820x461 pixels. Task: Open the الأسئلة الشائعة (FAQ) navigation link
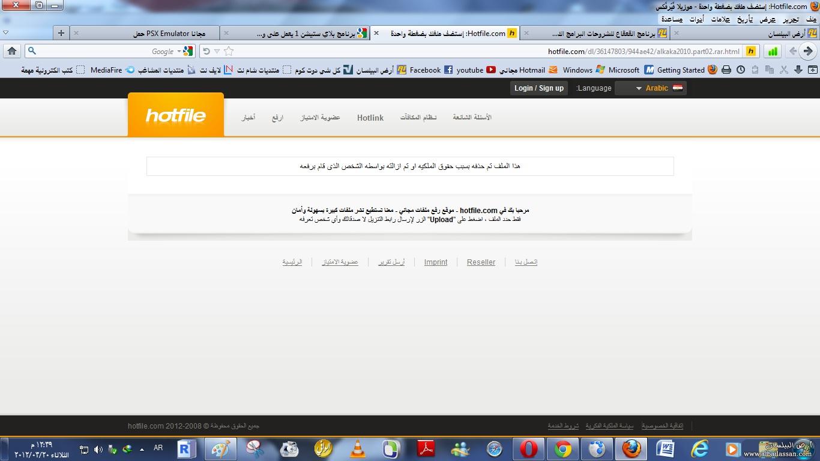[x=472, y=118]
